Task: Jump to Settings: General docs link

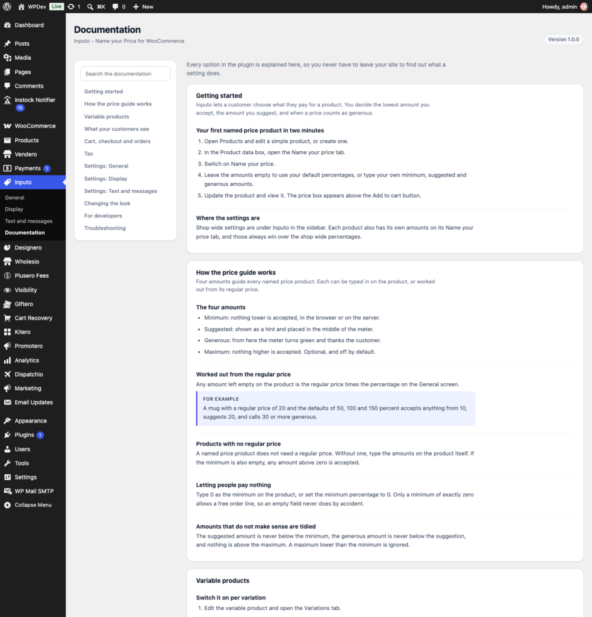Action: pyautogui.click(x=106, y=166)
